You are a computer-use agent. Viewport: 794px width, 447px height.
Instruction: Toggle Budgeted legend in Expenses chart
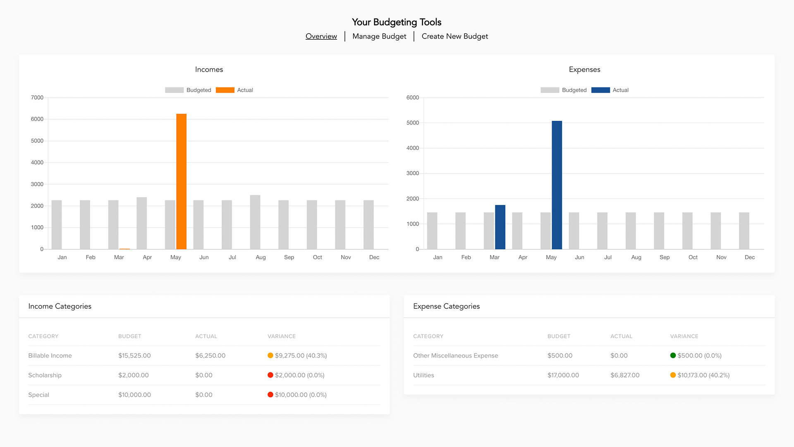click(574, 90)
